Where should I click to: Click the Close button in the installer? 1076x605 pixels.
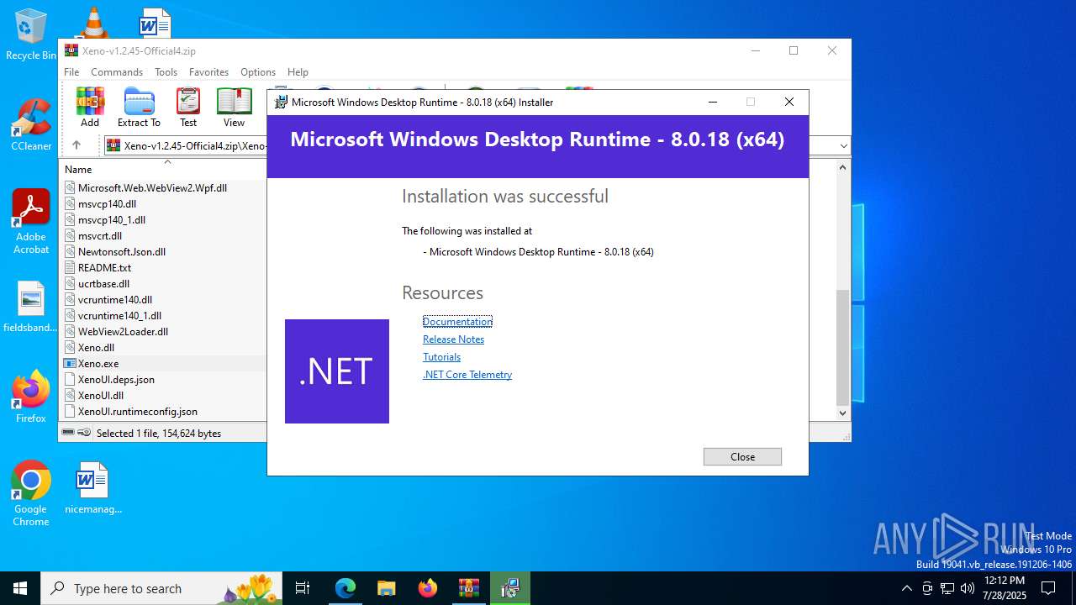[x=742, y=456]
